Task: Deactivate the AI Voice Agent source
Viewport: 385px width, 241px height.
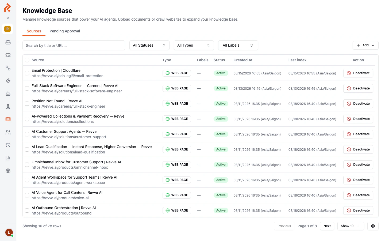Action: click(358, 195)
